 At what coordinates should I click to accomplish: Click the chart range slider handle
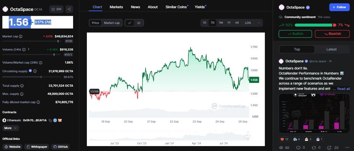[247, 136]
